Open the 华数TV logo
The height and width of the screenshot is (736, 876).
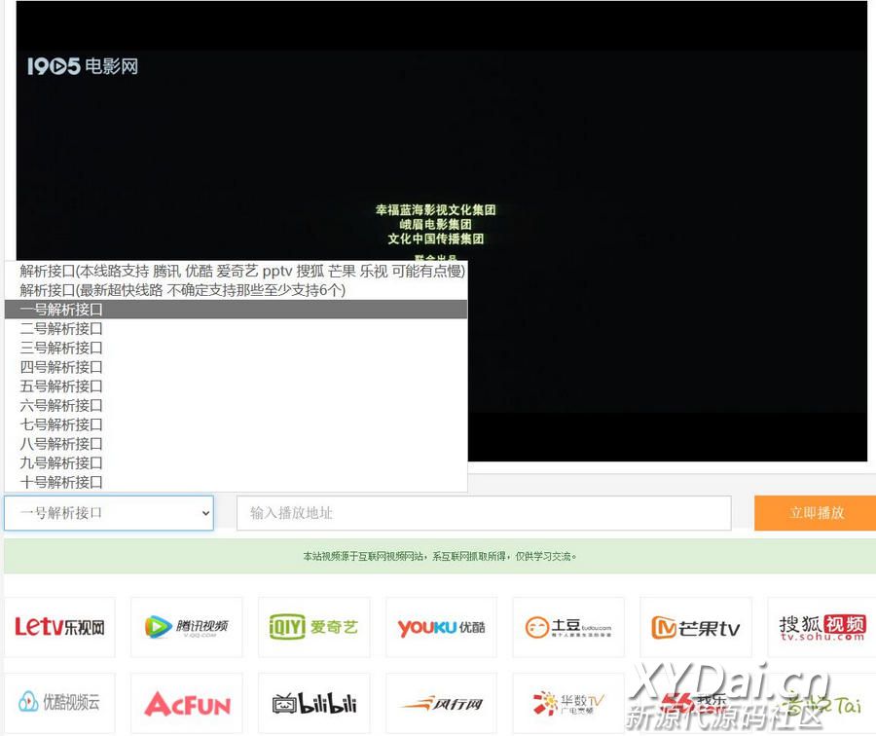[x=568, y=703]
